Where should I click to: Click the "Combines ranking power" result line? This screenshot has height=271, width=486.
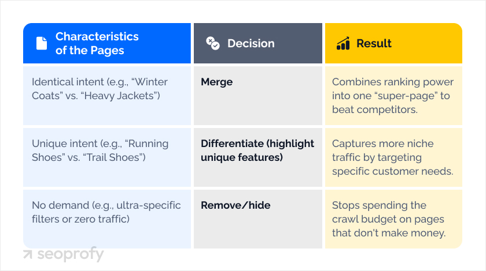(393, 82)
